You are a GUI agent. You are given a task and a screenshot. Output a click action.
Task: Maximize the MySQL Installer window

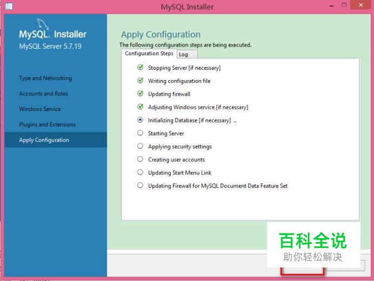click(344, 5)
